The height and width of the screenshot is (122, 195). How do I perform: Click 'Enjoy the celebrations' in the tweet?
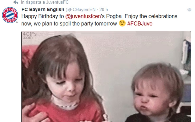coord(151,16)
